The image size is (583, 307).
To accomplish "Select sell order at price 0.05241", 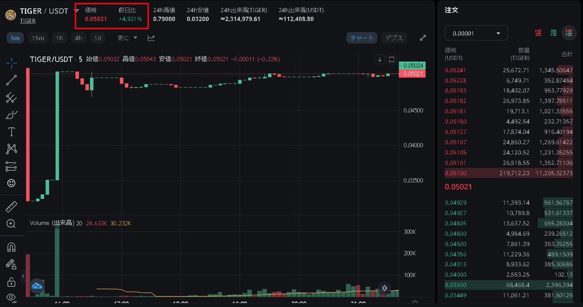I will point(509,70).
